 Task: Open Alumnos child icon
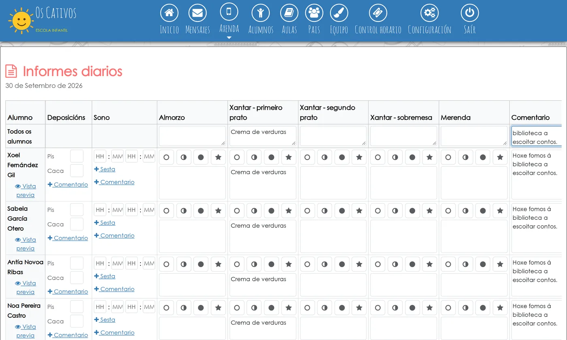coord(261,13)
